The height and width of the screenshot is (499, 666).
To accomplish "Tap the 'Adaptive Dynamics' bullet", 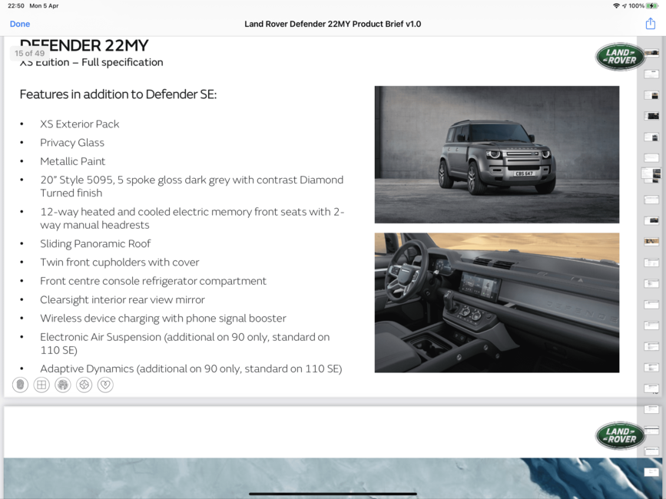I will [x=191, y=368].
